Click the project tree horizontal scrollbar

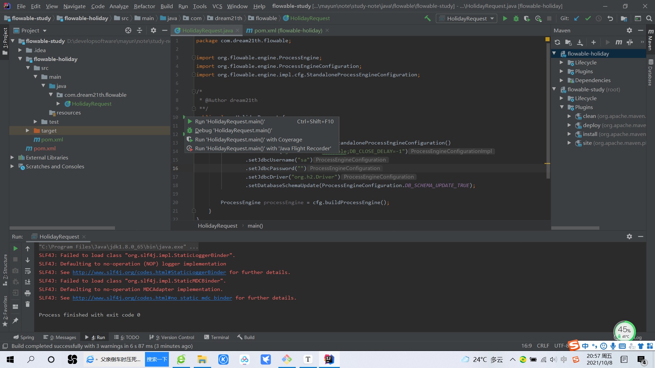tap(62, 228)
